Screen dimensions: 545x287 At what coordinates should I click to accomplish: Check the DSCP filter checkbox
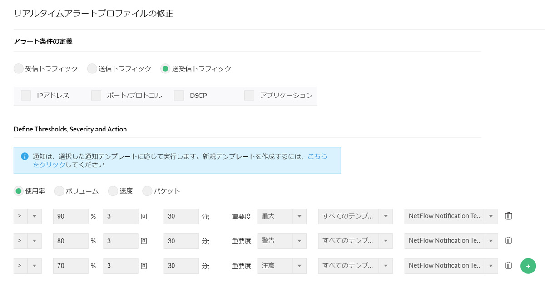(179, 96)
